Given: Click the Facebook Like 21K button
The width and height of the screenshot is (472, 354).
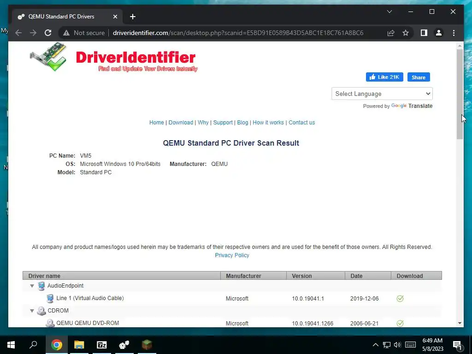Looking at the screenshot, I should (x=384, y=77).
